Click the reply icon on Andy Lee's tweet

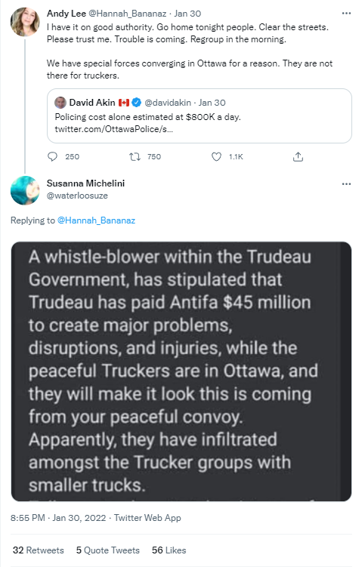pos(52,156)
